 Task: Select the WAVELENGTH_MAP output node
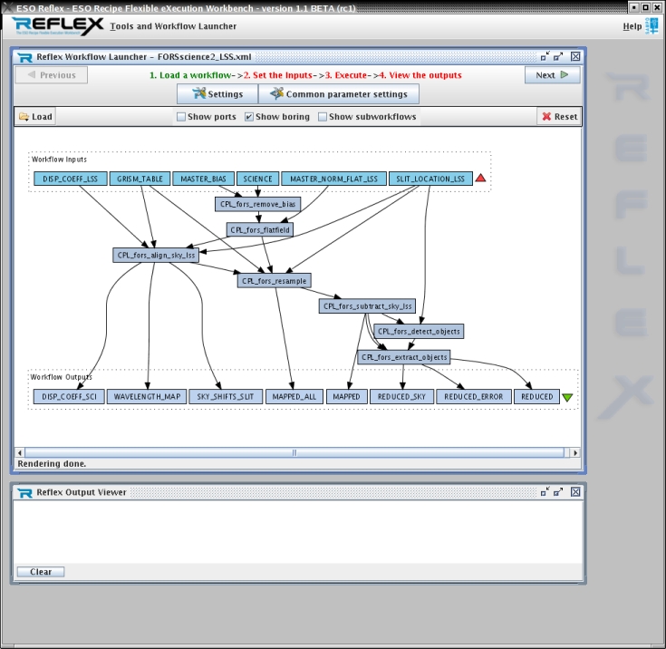point(147,396)
